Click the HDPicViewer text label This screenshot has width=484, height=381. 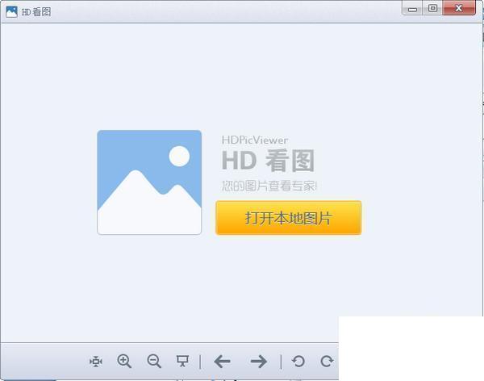[x=255, y=140]
